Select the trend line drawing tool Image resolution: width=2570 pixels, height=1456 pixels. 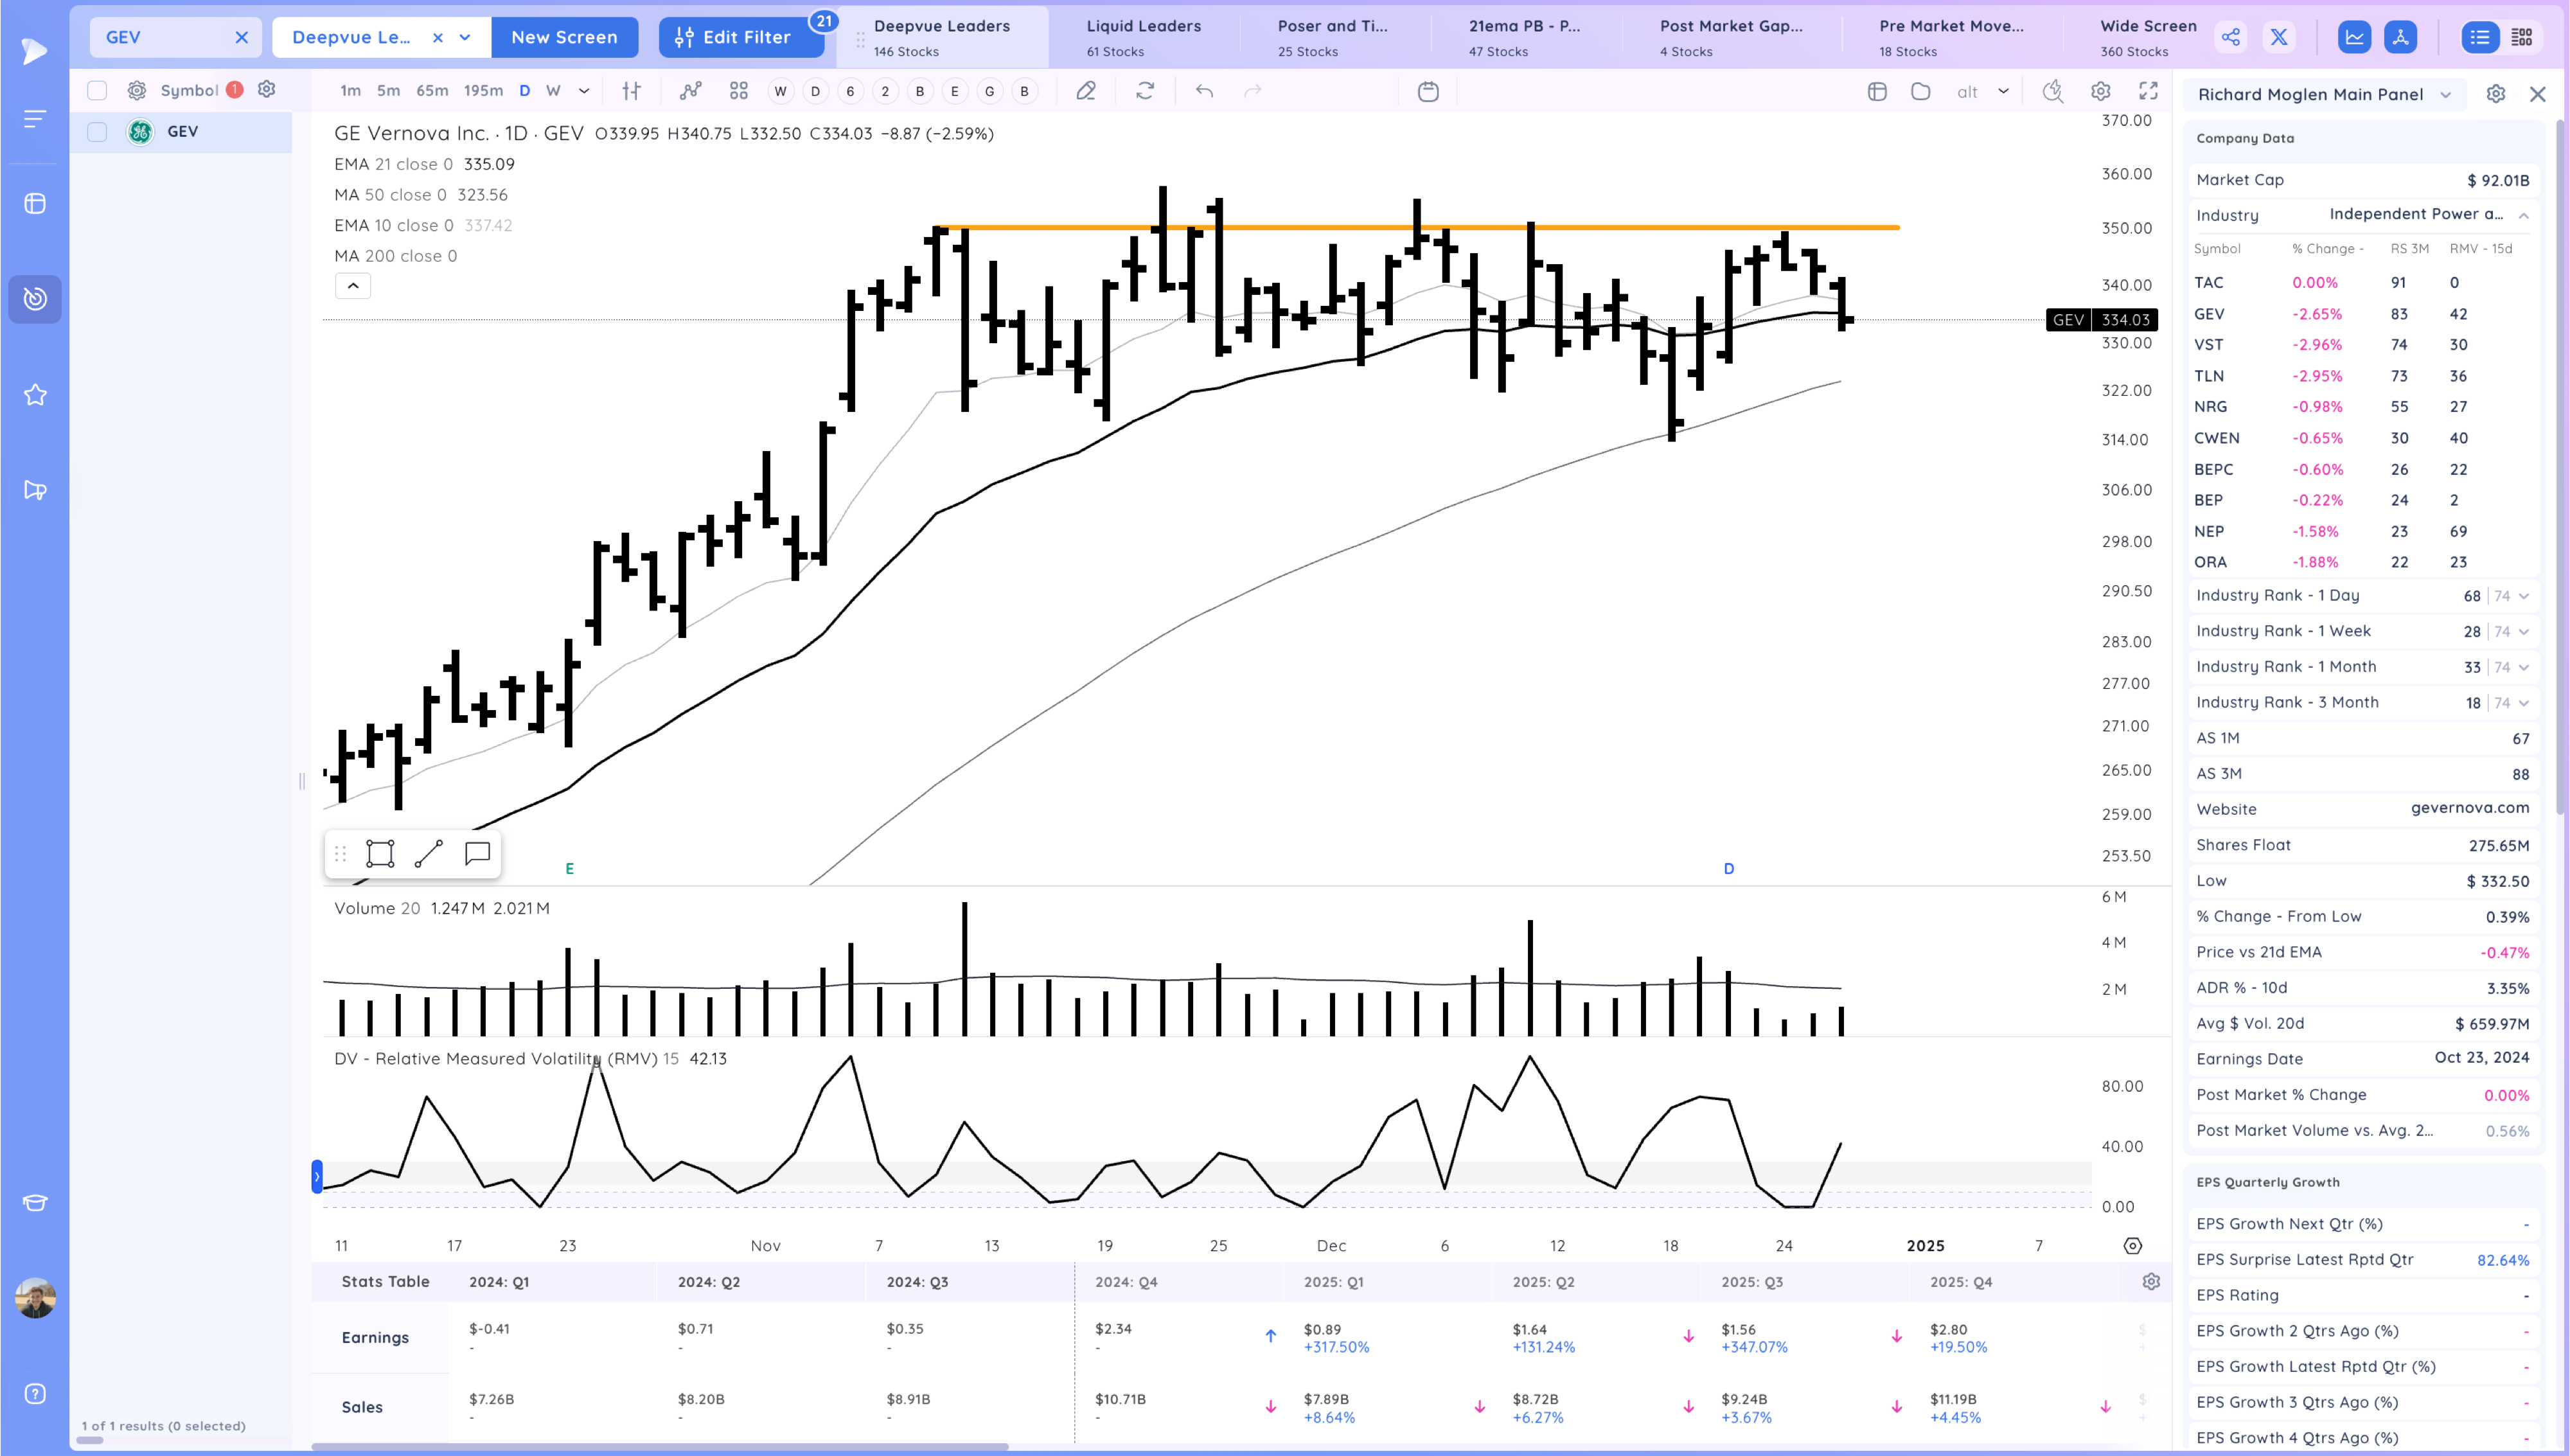(429, 853)
